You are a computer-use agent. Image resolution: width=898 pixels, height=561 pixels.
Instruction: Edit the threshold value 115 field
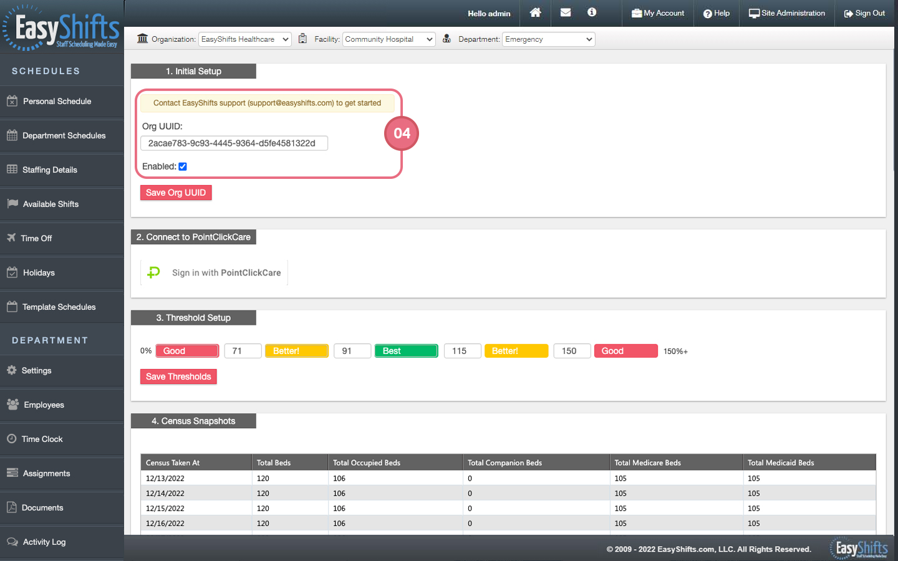(x=463, y=351)
